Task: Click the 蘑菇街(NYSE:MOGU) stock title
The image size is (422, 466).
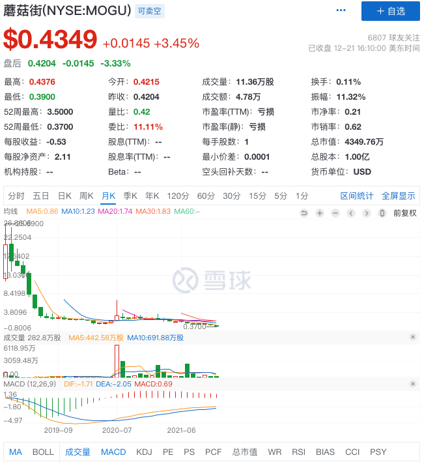Action: (67, 10)
